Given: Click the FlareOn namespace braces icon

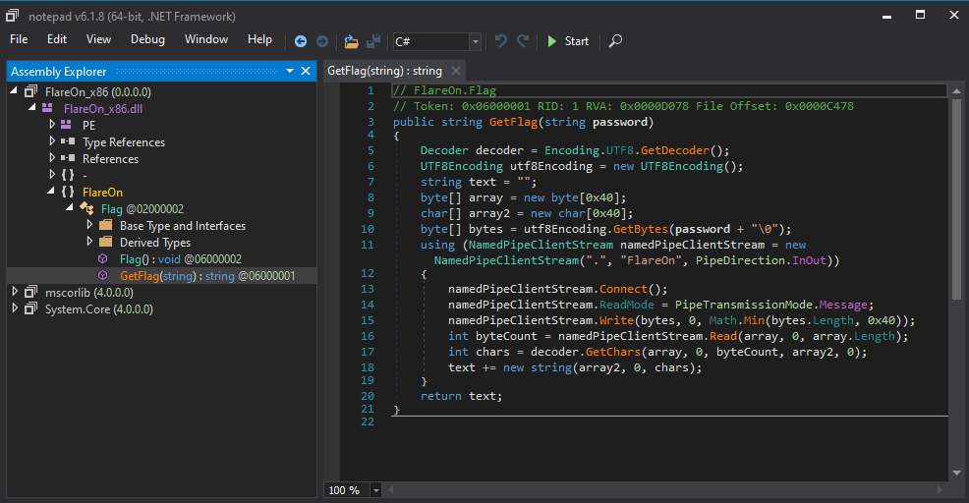Looking at the screenshot, I should (68, 192).
